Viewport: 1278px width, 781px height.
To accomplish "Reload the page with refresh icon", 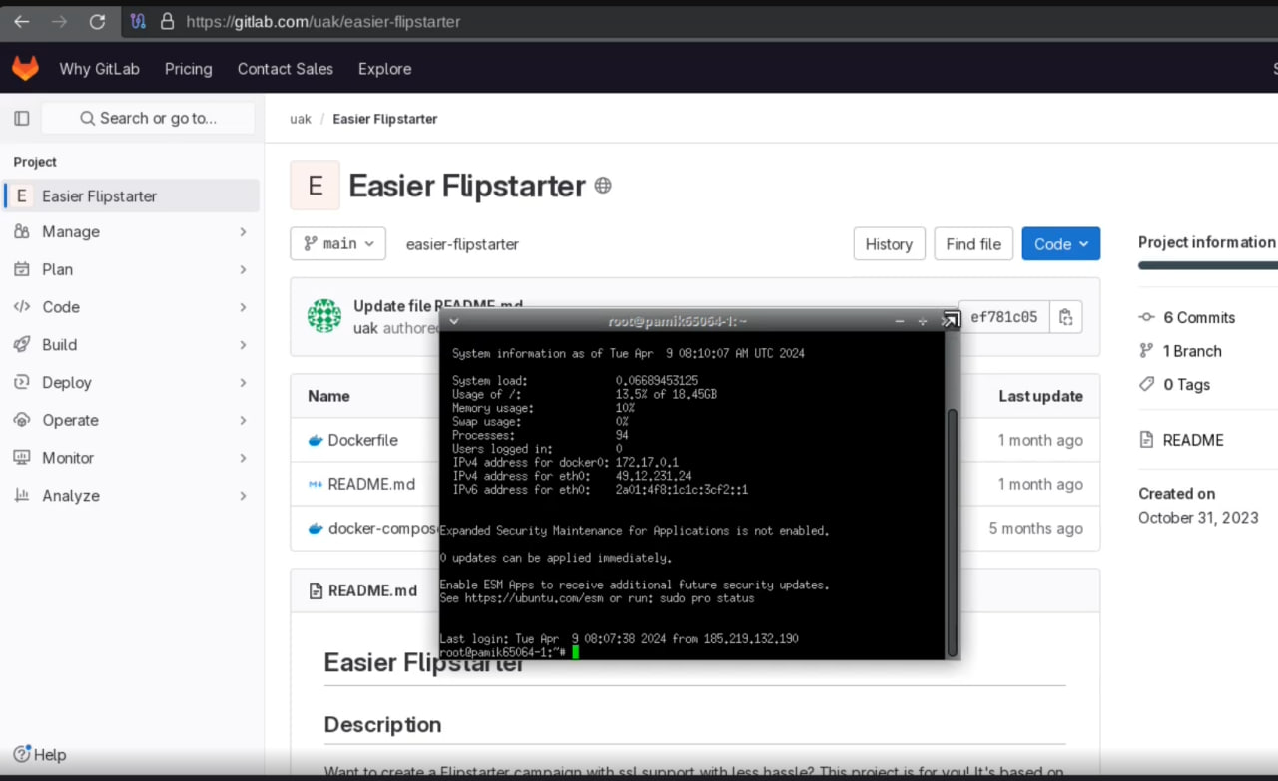I will [97, 21].
